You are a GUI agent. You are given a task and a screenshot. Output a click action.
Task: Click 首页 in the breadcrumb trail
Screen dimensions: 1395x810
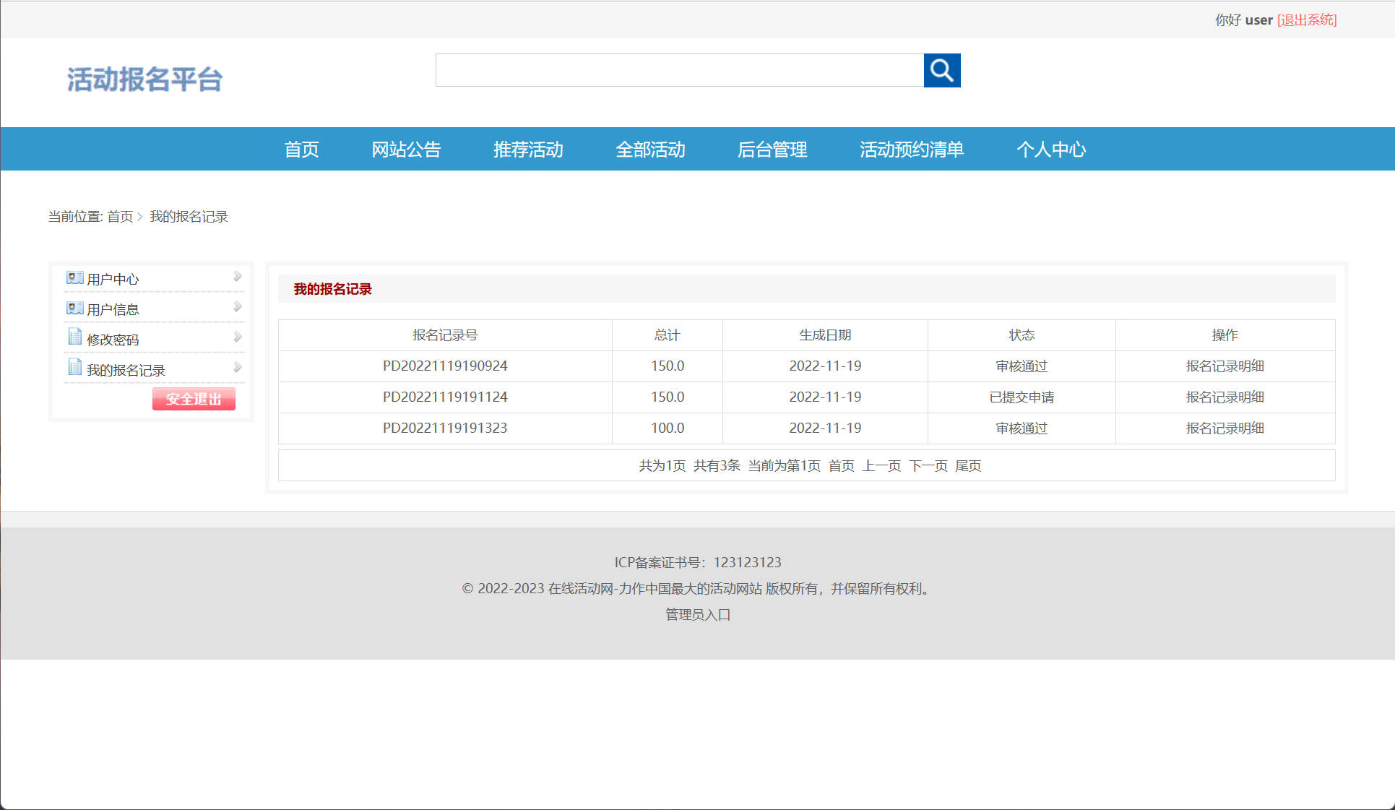[120, 216]
